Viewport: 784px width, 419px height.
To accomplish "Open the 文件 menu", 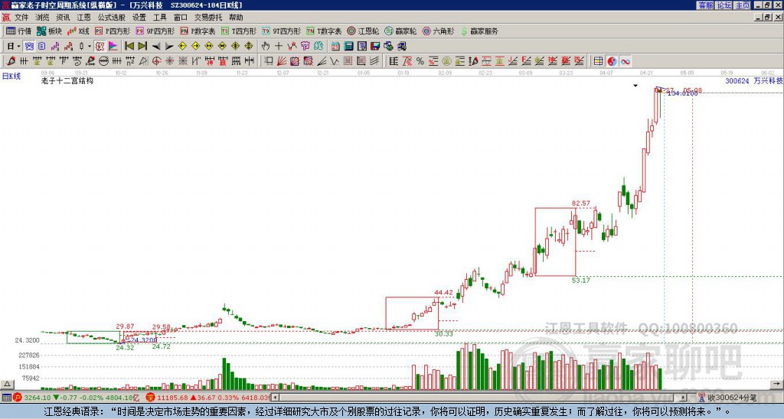I will [21, 18].
